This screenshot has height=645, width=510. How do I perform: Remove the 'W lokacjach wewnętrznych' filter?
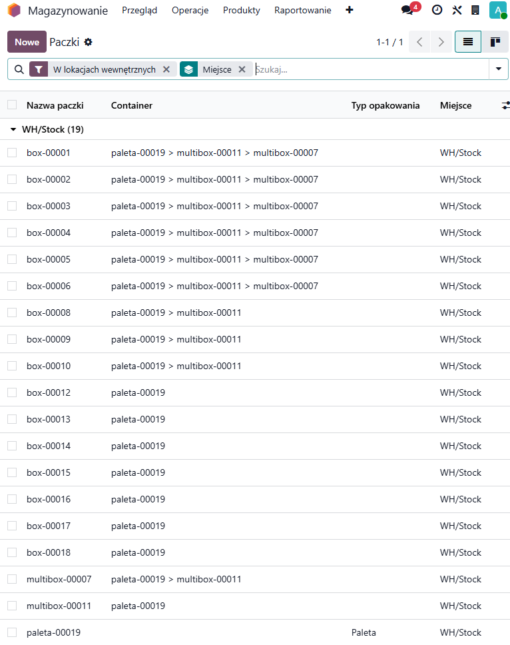pyautogui.click(x=166, y=69)
